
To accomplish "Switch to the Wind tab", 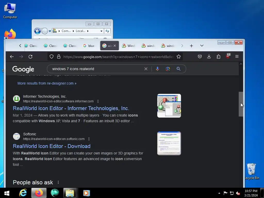I will 129,46.
